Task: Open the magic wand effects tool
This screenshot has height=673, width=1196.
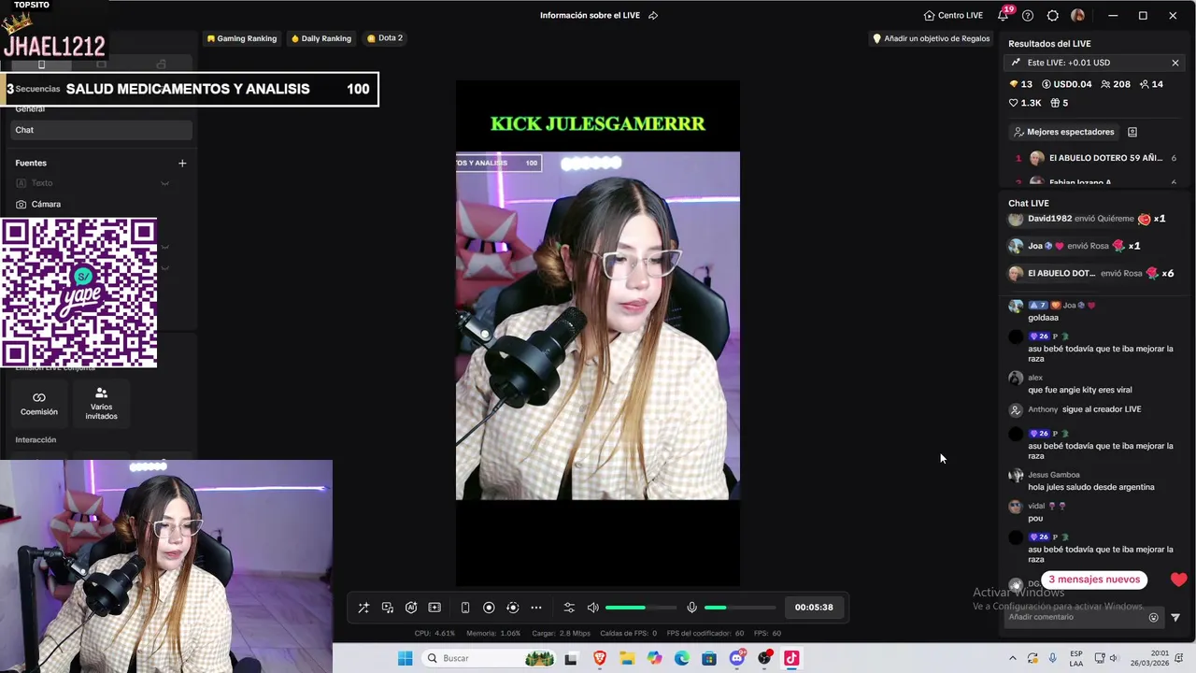Action: pyautogui.click(x=363, y=608)
